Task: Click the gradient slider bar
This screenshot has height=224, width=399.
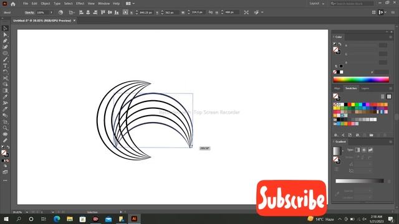Action: [x=360, y=181]
